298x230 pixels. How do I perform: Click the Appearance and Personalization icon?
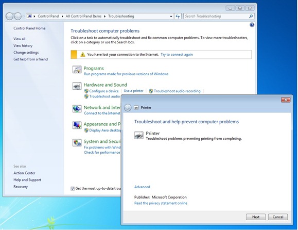click(77, 125)
